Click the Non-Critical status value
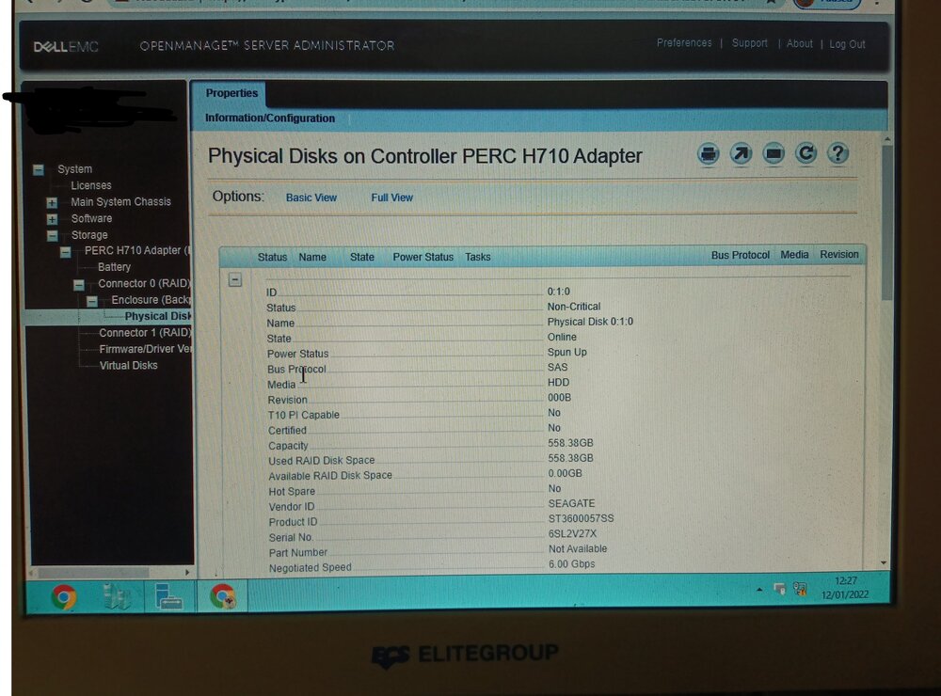Screen dimensions: 941x696 tap(574, 307)
